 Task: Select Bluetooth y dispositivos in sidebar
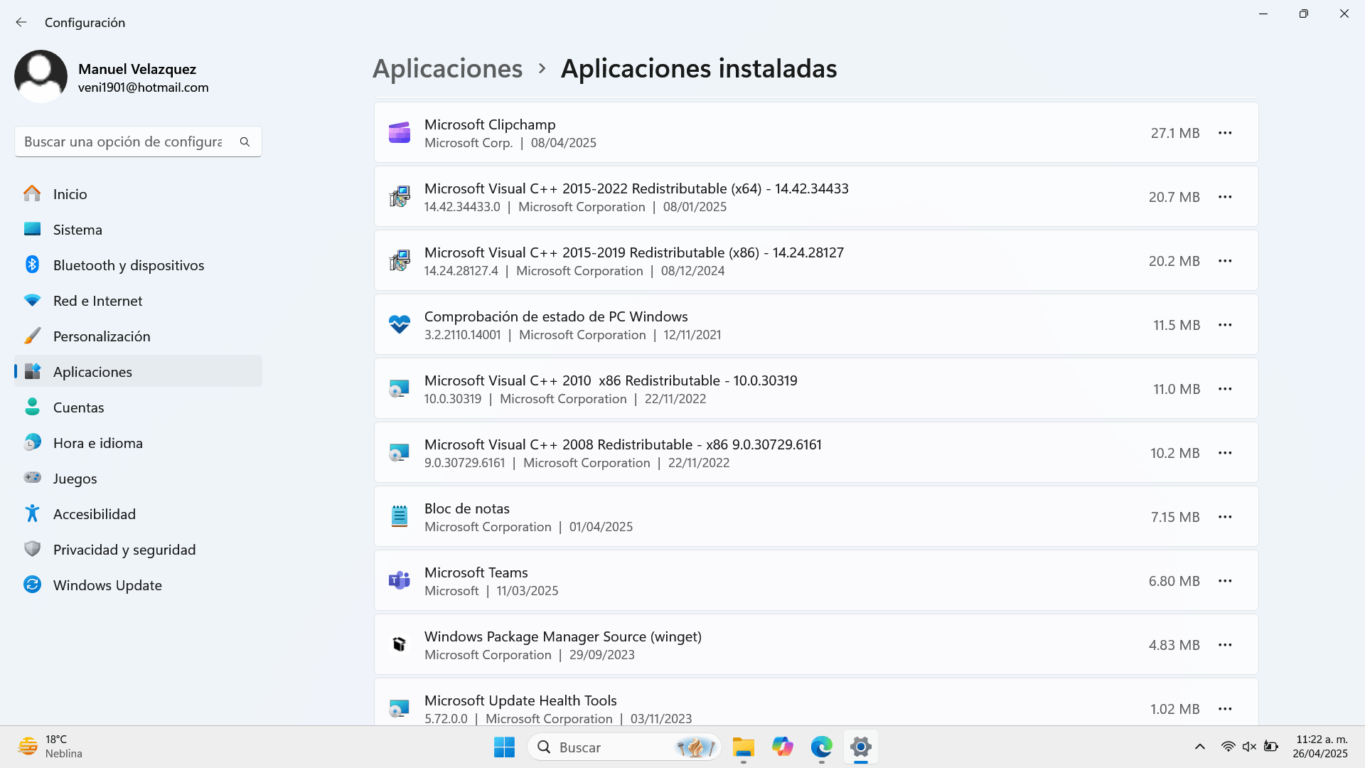pos(128,265)
